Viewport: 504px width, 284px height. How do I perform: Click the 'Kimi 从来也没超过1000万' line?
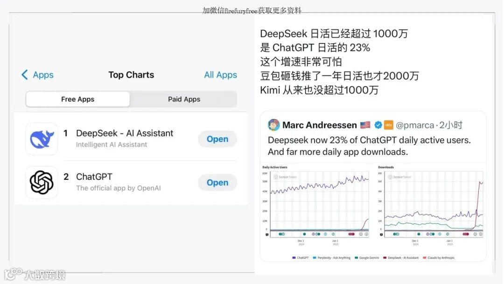319,90
